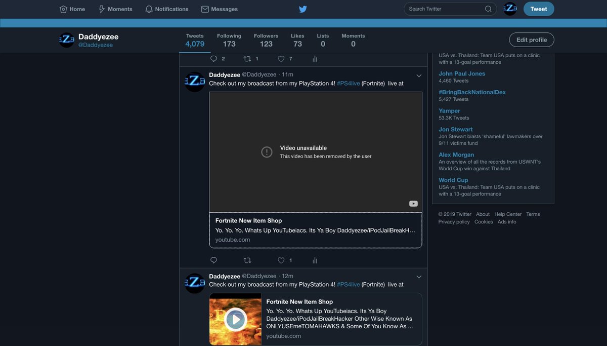Image resolution: width=607 pixels, height=346 pixels.
Task: Click the Privacy policy footer link
Action: (x=454, y=222)
